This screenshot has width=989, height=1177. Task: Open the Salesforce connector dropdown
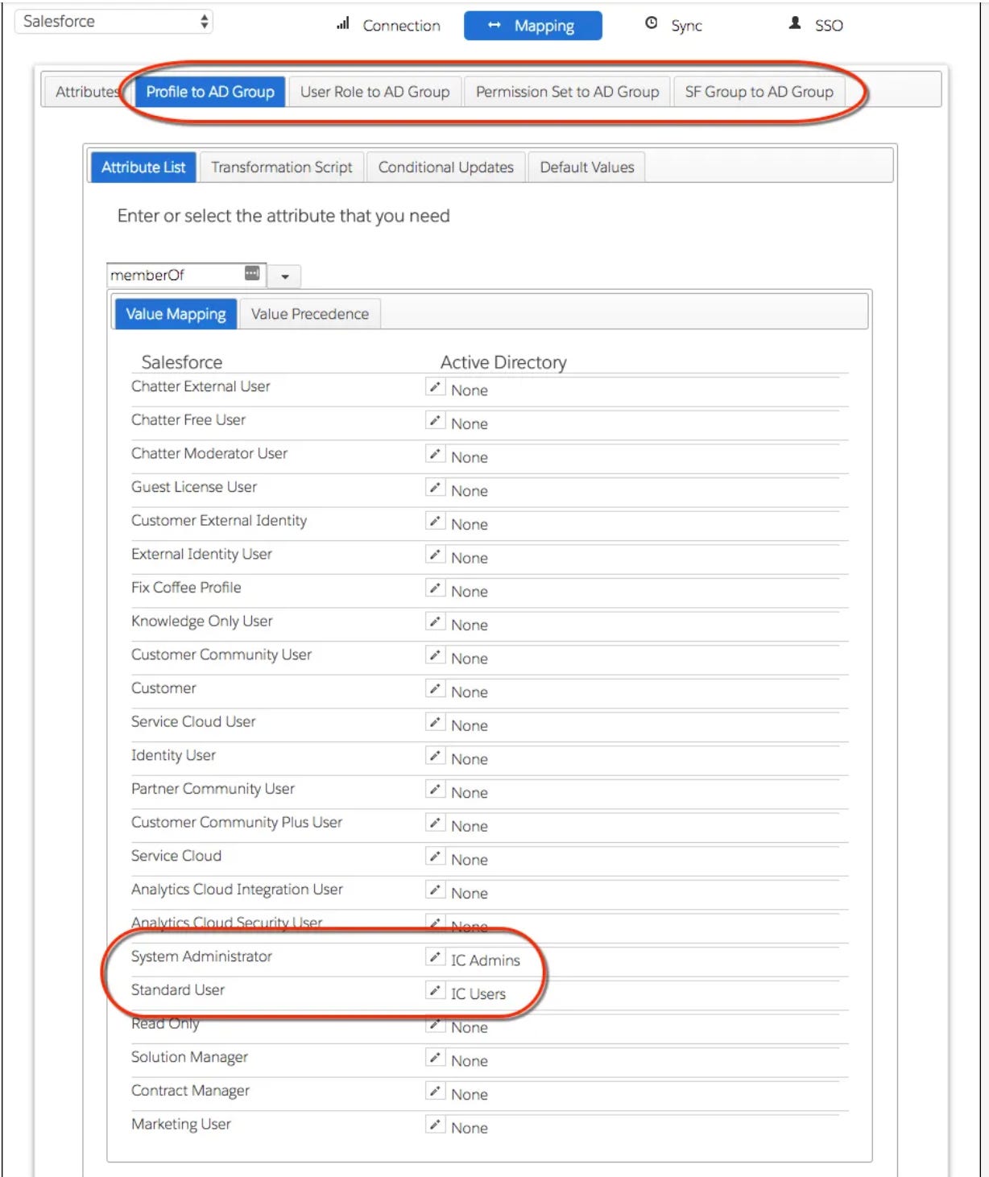[x=114, y=22]
